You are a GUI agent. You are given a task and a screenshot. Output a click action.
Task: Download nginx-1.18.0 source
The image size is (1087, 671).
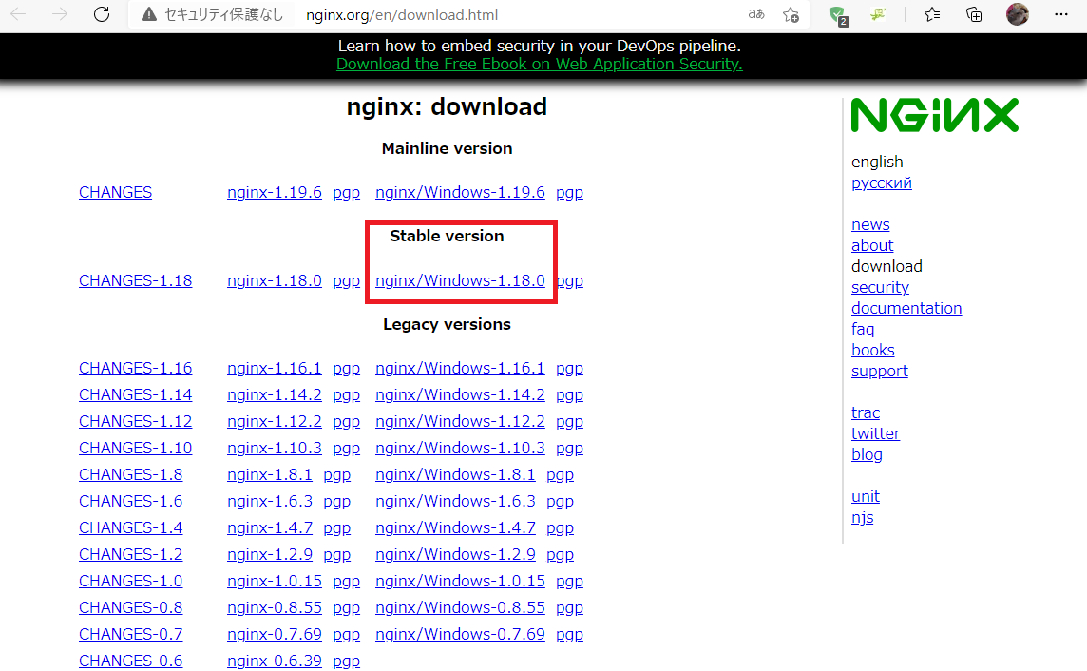coord(275,280)
